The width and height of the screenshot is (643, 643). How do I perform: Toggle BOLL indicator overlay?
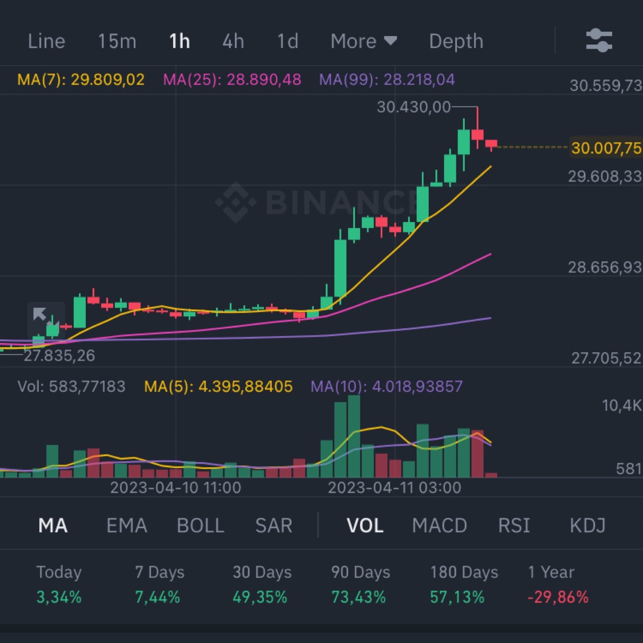pyautogui.click(x=200, y=525)
